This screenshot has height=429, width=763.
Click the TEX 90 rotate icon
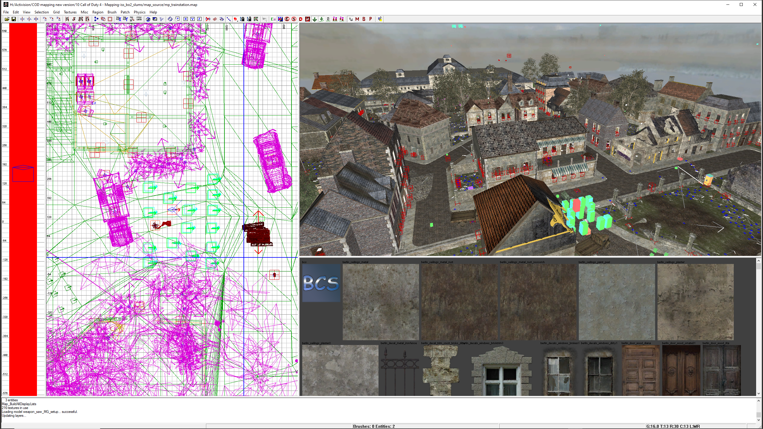[x=132, y=19]
